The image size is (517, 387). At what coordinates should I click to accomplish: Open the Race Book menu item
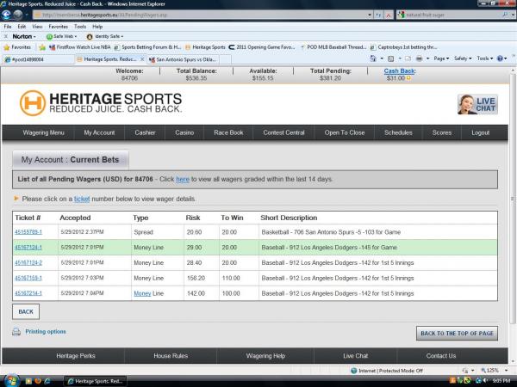pos(228,133)
